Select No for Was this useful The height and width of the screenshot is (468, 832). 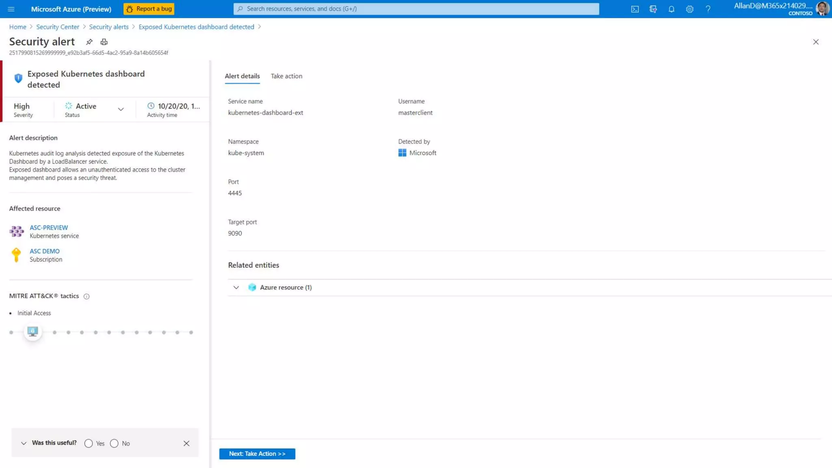tap(114, 443)
